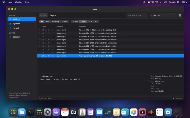Select the Uploaded 72 of 96 photos entry
The height and width of the screenshot is (118, 190).
tap(111, 46)
